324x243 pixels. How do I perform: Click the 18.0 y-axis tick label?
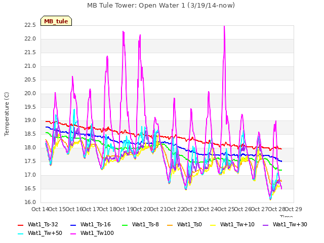(30, 147)
